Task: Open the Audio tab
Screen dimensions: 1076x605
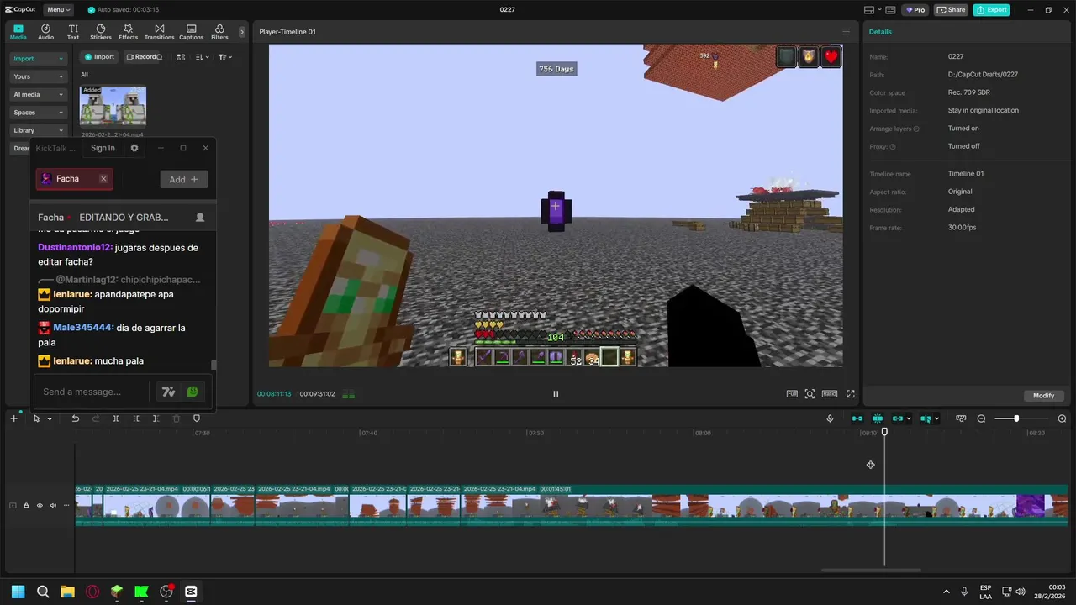Action: [x=45, y=32]
